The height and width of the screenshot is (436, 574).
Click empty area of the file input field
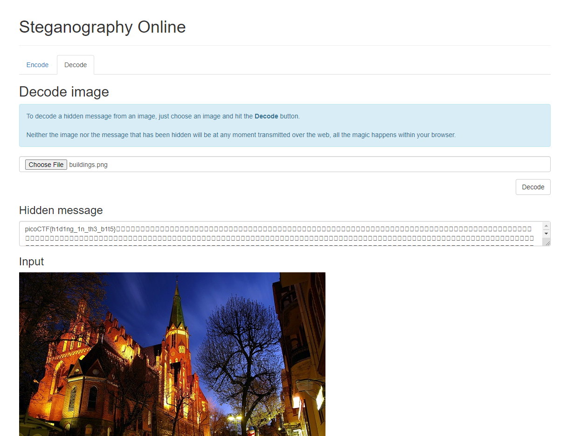coord(326,165)
